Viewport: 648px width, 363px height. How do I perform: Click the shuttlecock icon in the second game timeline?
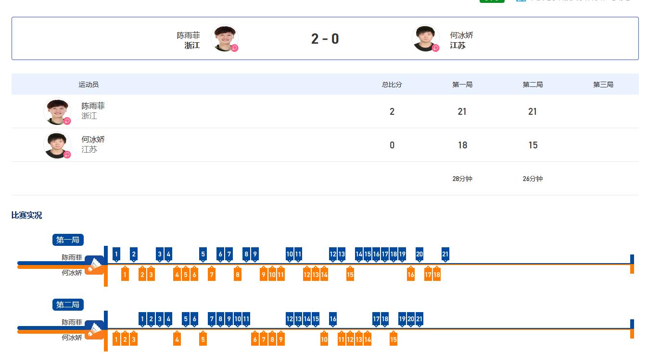click(95, 329)
